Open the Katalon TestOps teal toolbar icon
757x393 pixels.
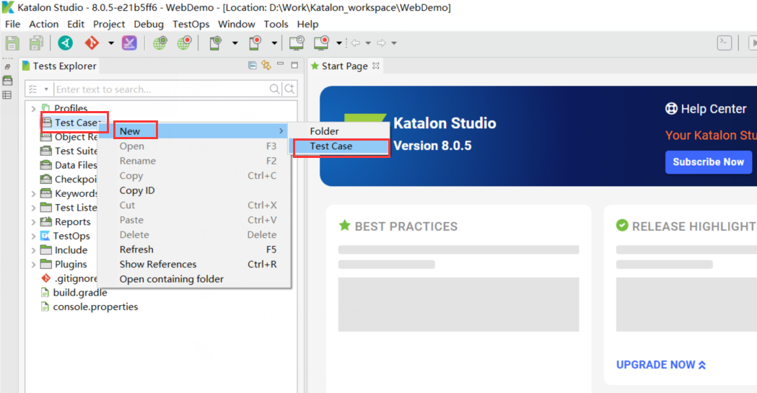pyautogui.click(x=65, y=43)
